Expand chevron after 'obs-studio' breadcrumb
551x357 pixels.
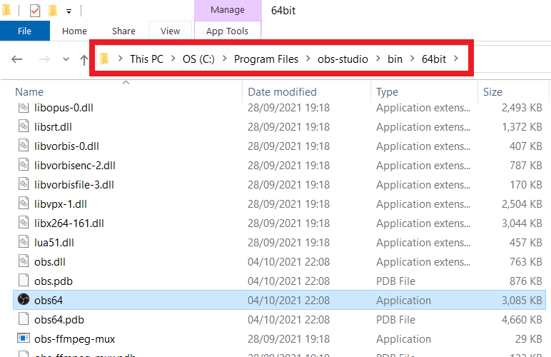(x=378, y=59)
